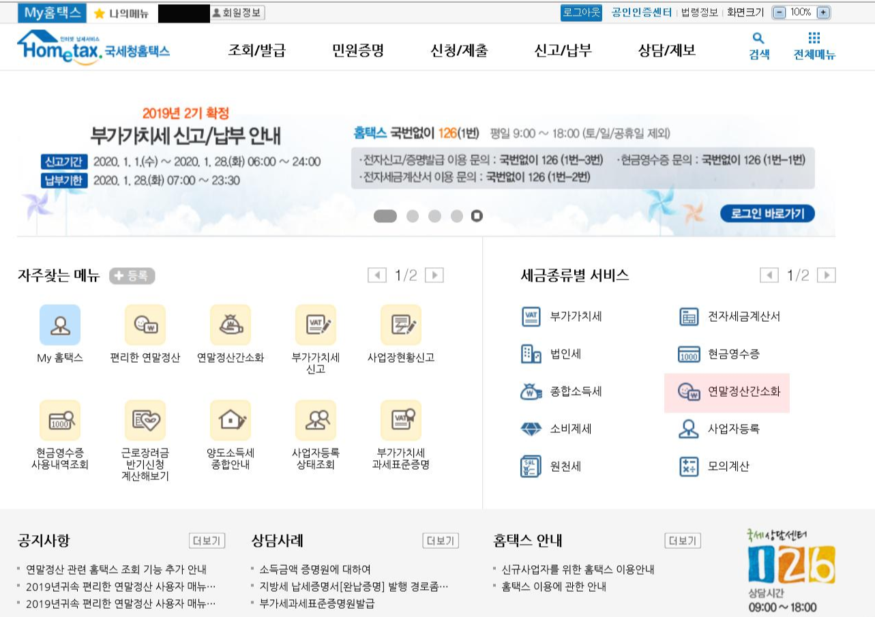Open 부가세과세표준증명원발급 case
875x617 pixels.
[x=316, y=603]
